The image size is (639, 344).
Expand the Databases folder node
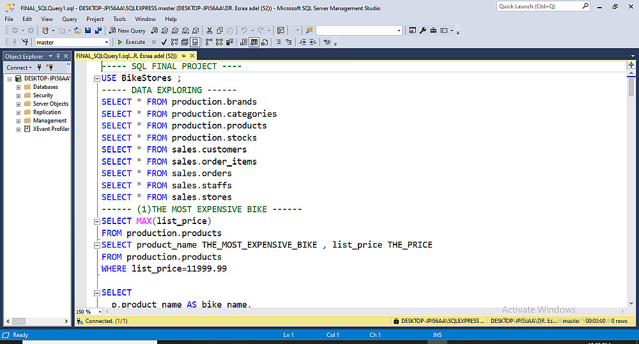click(x=19, y=87)
